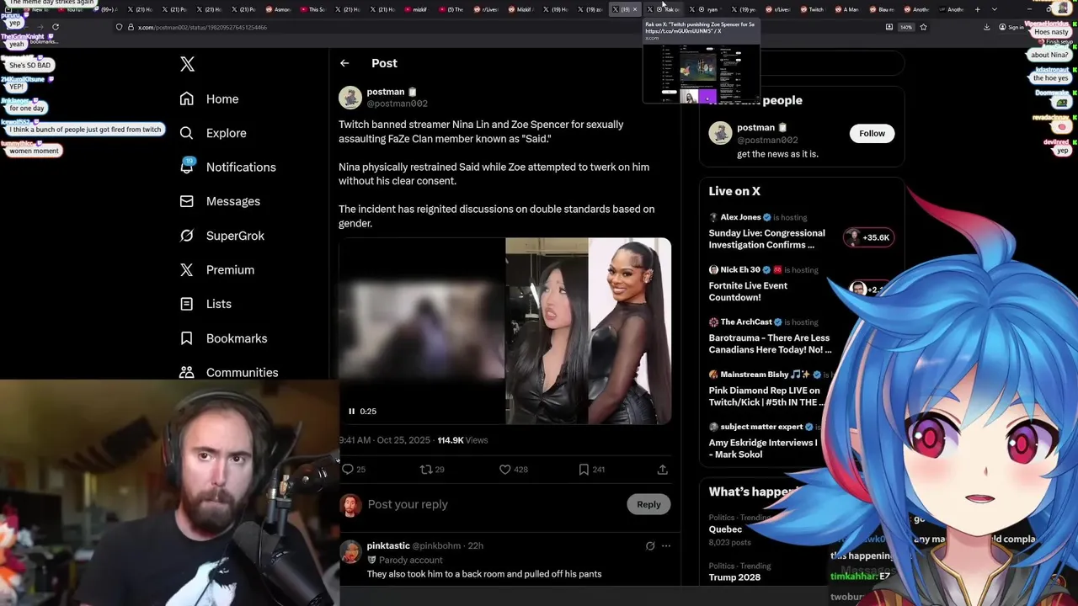Reload the page in the browser toolbar

tap(56, 27)
